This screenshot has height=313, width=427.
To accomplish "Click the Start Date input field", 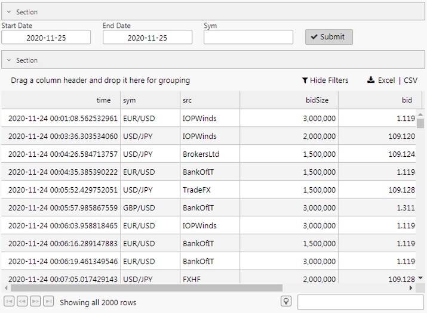I will (x=46, y=38).
